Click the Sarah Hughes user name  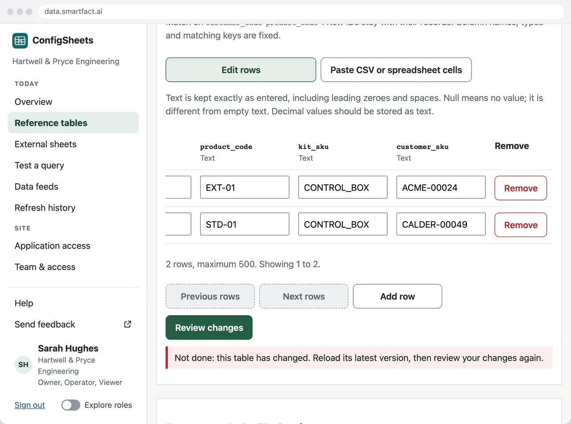click(x=68, y=349)
